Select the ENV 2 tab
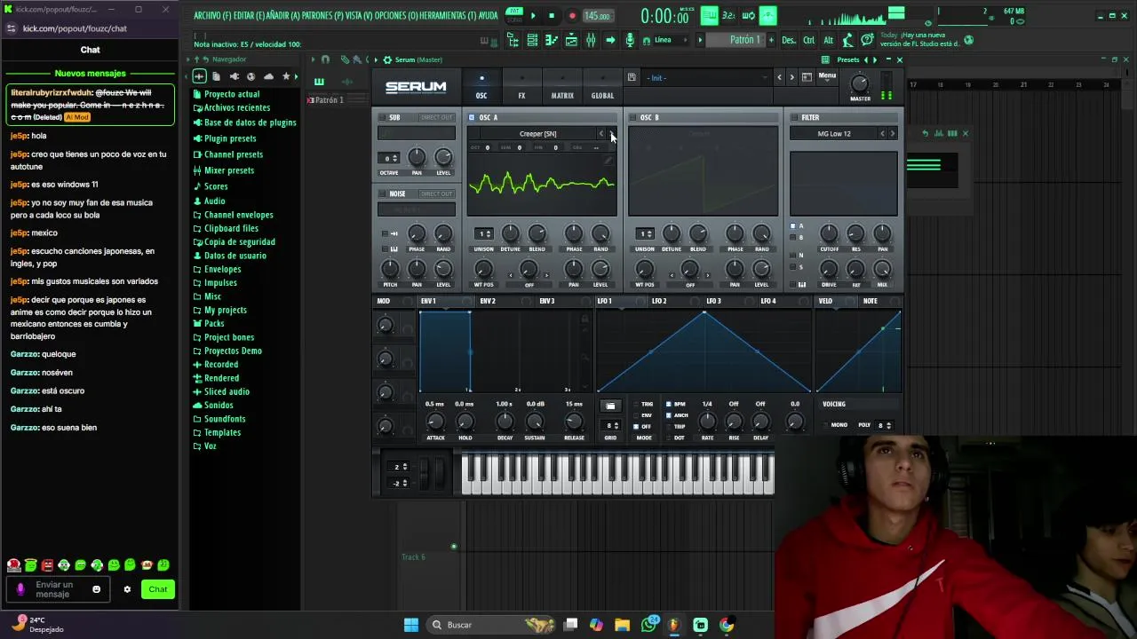 (488, 301)
